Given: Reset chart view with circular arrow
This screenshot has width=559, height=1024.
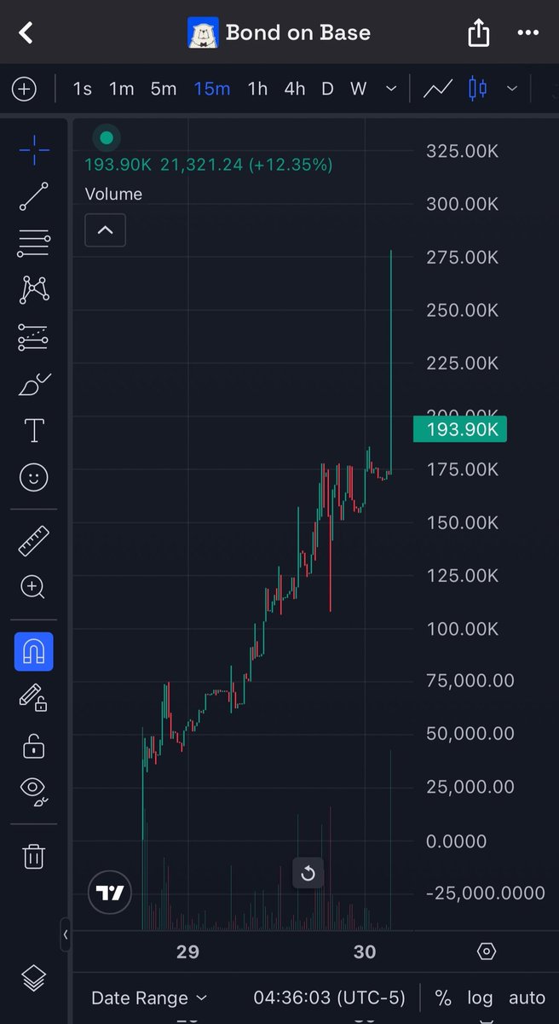Looking at the screenshot, I should [308, 873].
